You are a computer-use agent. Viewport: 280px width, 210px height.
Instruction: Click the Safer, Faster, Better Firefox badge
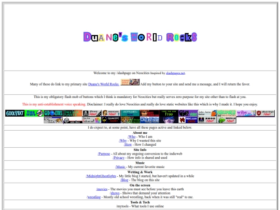pos(207,113)
